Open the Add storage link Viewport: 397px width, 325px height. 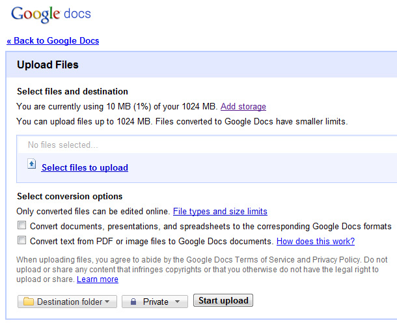243,106
